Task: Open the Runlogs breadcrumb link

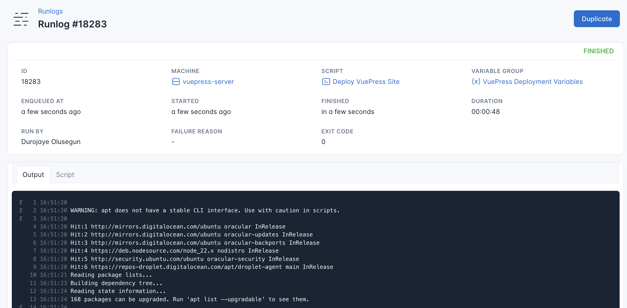Action: (x=50, y=11)
